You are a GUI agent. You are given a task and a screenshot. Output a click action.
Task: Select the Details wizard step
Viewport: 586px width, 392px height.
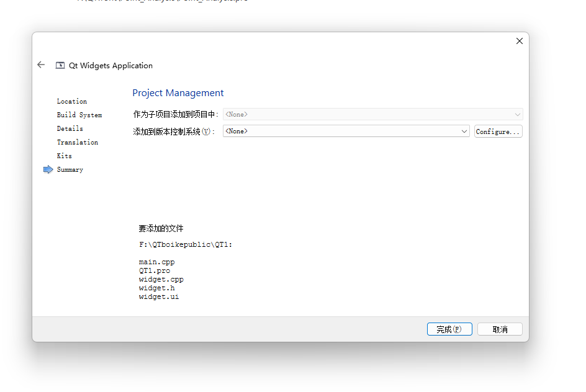pyautogui.click(x=70, y=128)
